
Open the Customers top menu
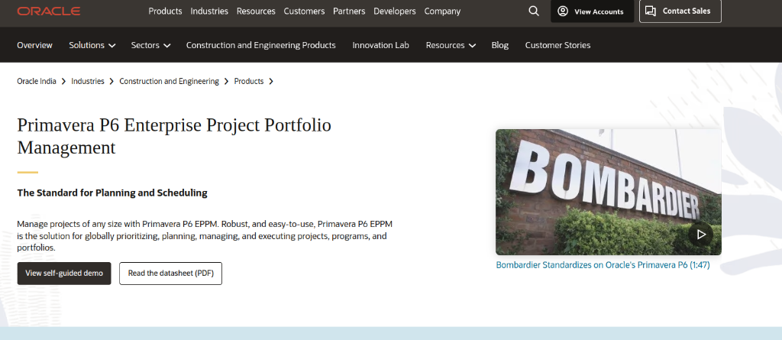click(304, 11)
